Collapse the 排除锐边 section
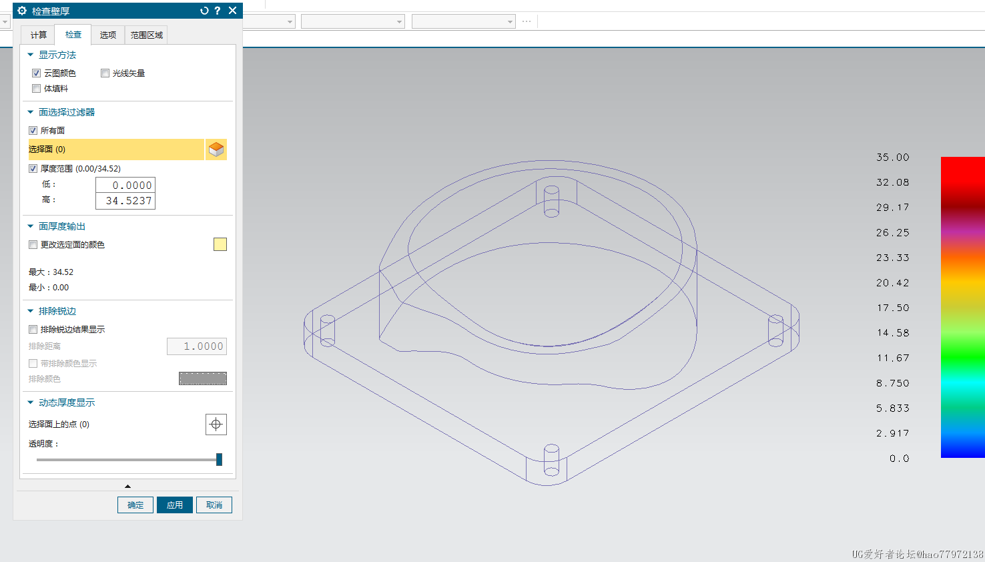 tap(31, 311)
